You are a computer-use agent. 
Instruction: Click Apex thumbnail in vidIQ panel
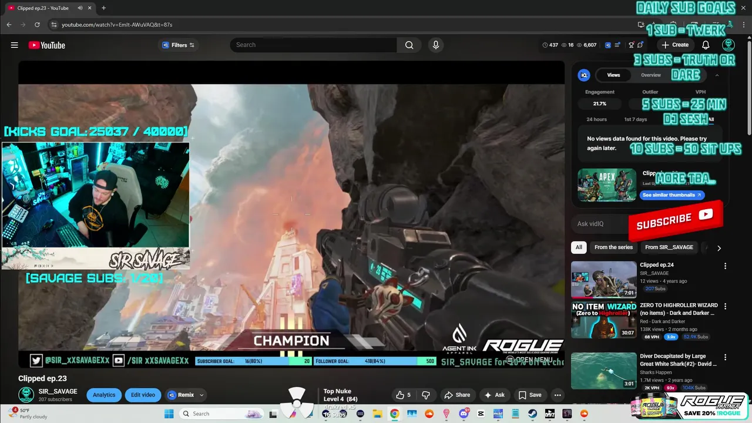tap(607, 185)
